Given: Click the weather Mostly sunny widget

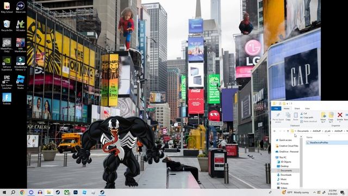Looking at the screenshot, I should (x=295, y=192).
